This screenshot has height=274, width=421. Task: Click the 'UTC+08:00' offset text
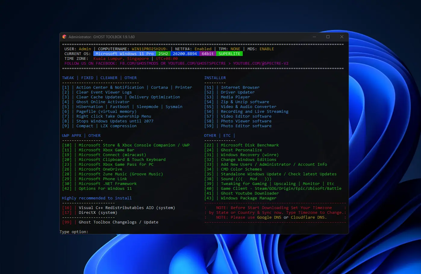167,59
